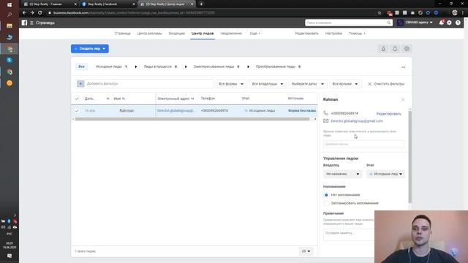468x263 pixels.
Task: Filter by Преобразованные лиды stage
Action: pyautogui.click(x=278, y=66)
